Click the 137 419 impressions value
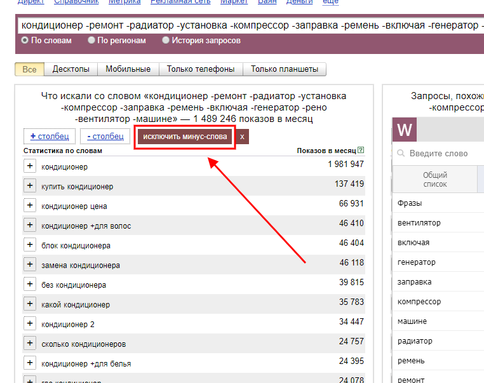This screenshot has height=383, width=484. [x=349, y=184]
